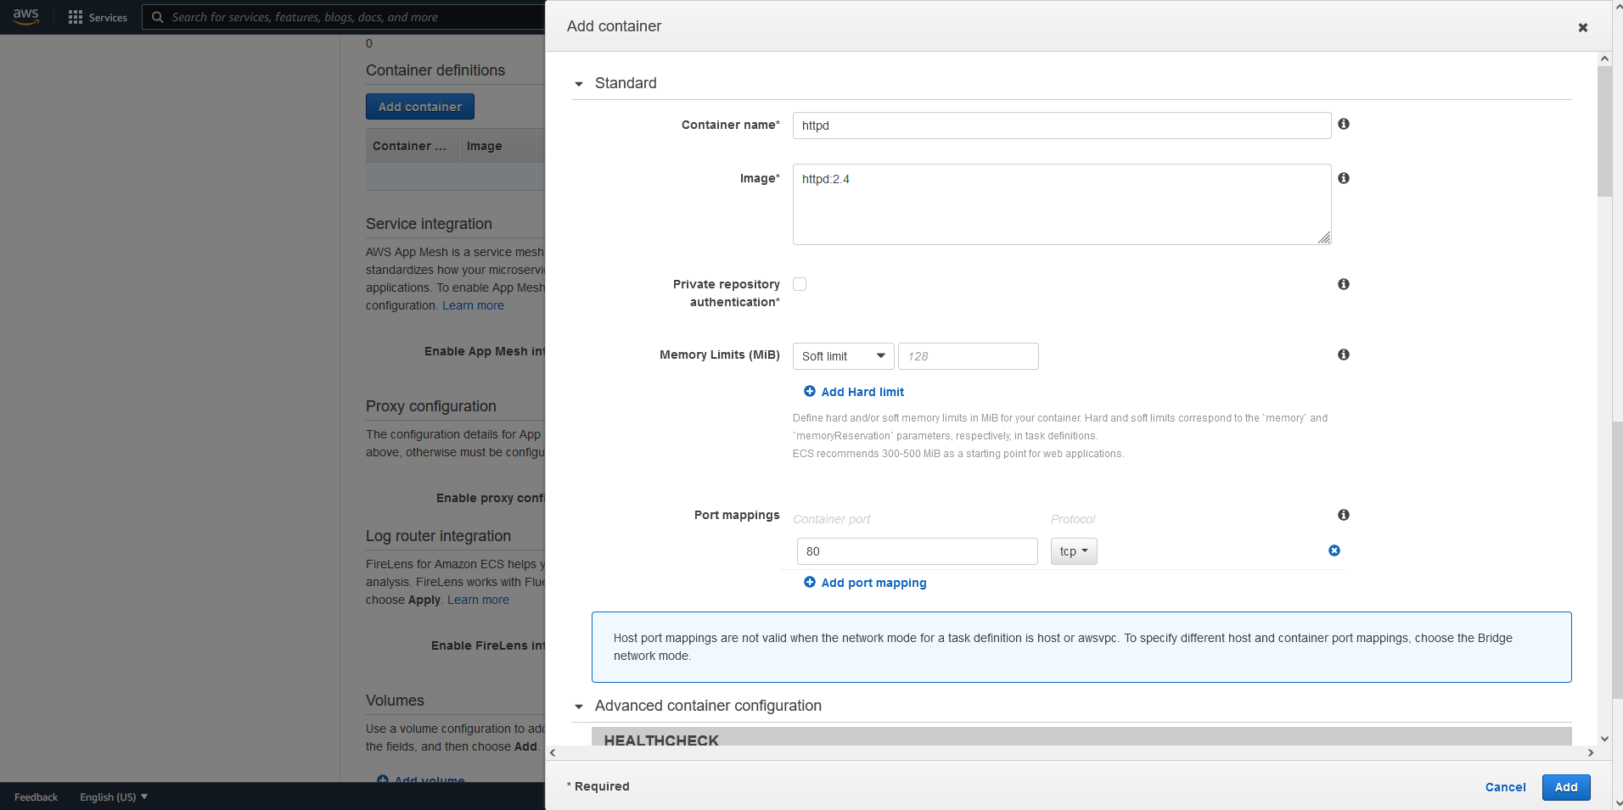Click the Volumes heading

coord(395,701)
